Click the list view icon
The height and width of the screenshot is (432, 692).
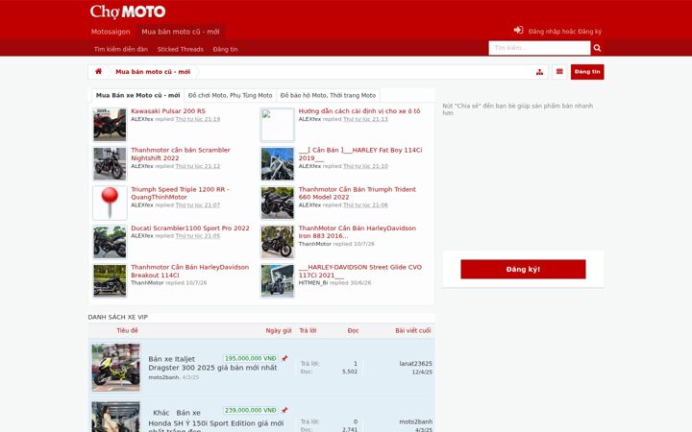(559, 72)
